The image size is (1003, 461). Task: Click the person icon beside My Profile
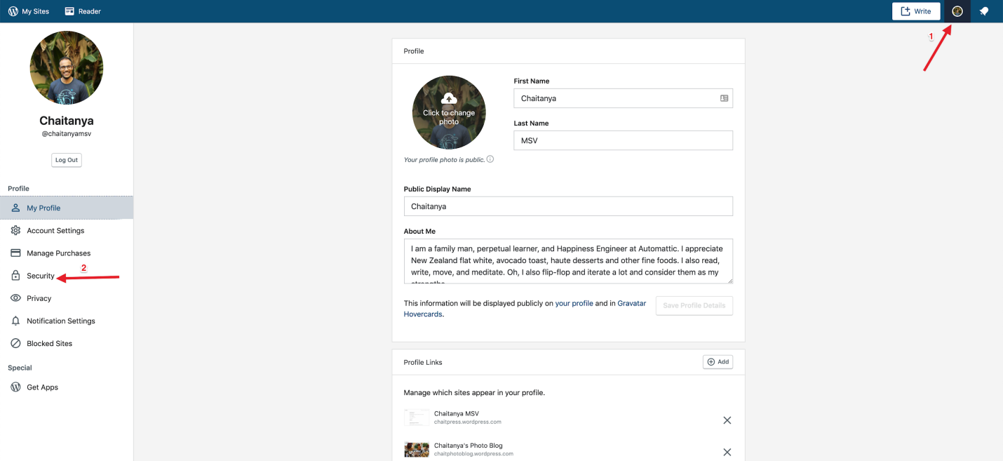[x=15, y=208]
